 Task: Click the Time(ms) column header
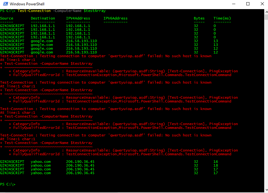pos(222,18)
